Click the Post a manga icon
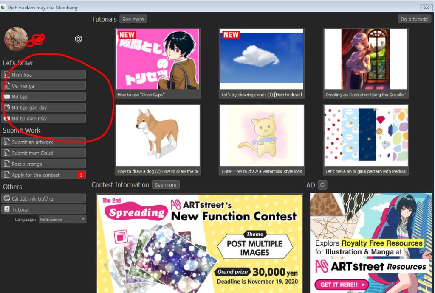 pyautogui.click(x=7, y=164)
